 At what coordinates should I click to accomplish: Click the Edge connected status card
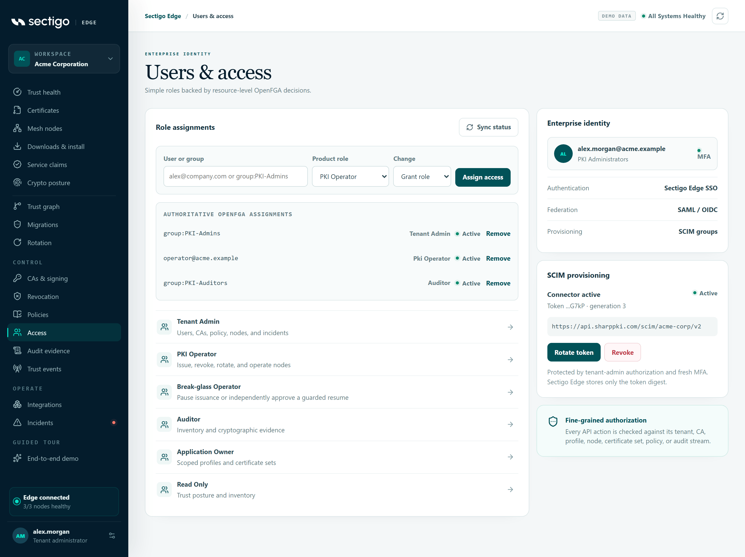click(x=64, y=501)
